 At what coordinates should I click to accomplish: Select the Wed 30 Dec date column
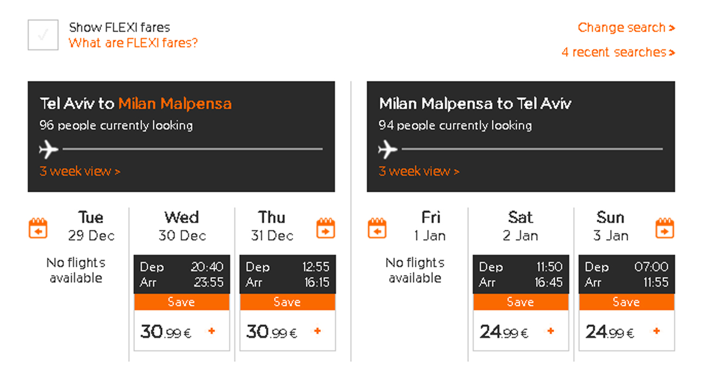coord(182,226)
